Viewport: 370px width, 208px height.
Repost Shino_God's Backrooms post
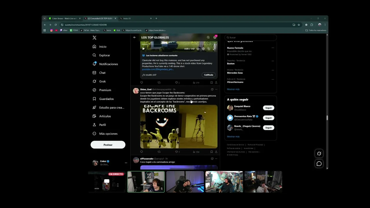159,152
